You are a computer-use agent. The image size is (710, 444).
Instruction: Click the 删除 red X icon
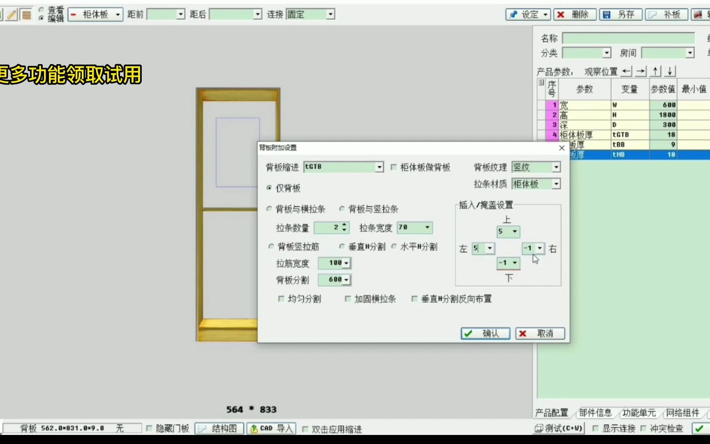point(561,14)
